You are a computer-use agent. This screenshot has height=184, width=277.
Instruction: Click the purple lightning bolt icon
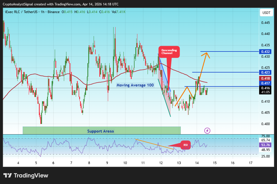pyautogui.click(x=207, y=131)
